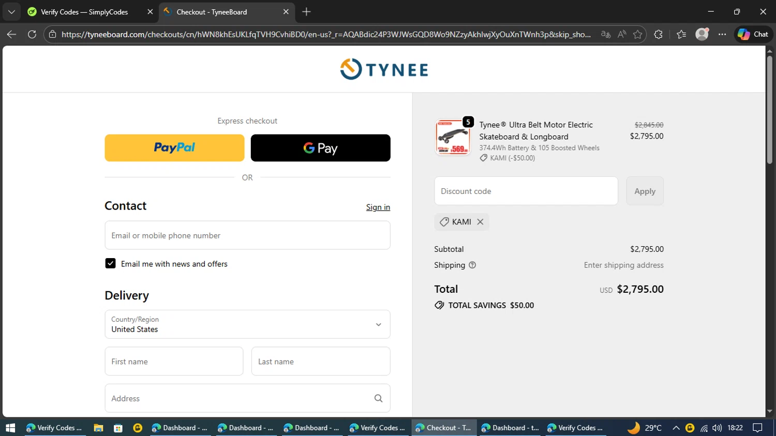
Task: View site information lock icon
Action: [52, 34]
